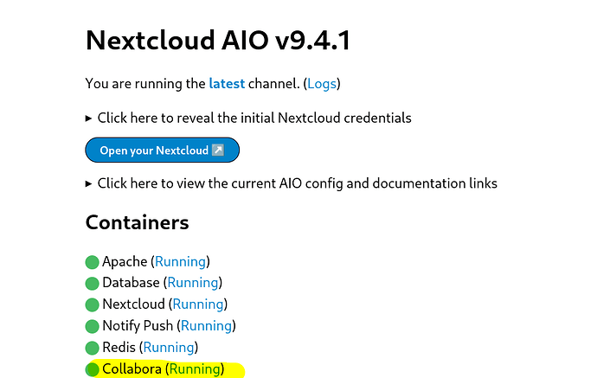Click the Collabora container name text
The height and width of the screenshot is (378, 597).
132,369
